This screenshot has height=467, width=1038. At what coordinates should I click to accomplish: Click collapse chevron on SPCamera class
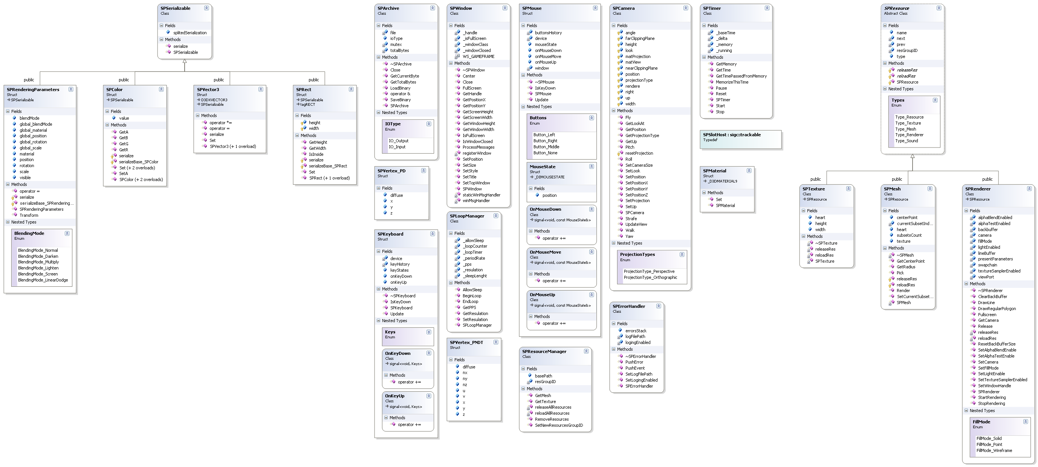click(x=685, y=8)
